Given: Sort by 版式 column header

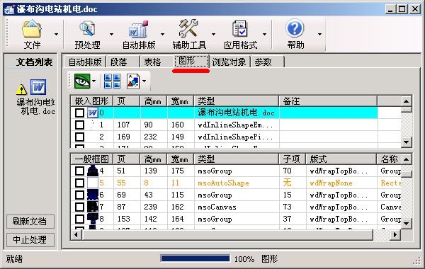Looking at the screenshot, I should click(x=341, y=159).
